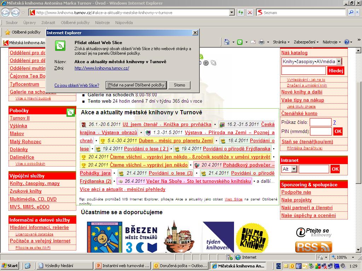Switch to Doručená pošta Outlook taskbar button
Screen dimensions: 362x271
(180, 266)
